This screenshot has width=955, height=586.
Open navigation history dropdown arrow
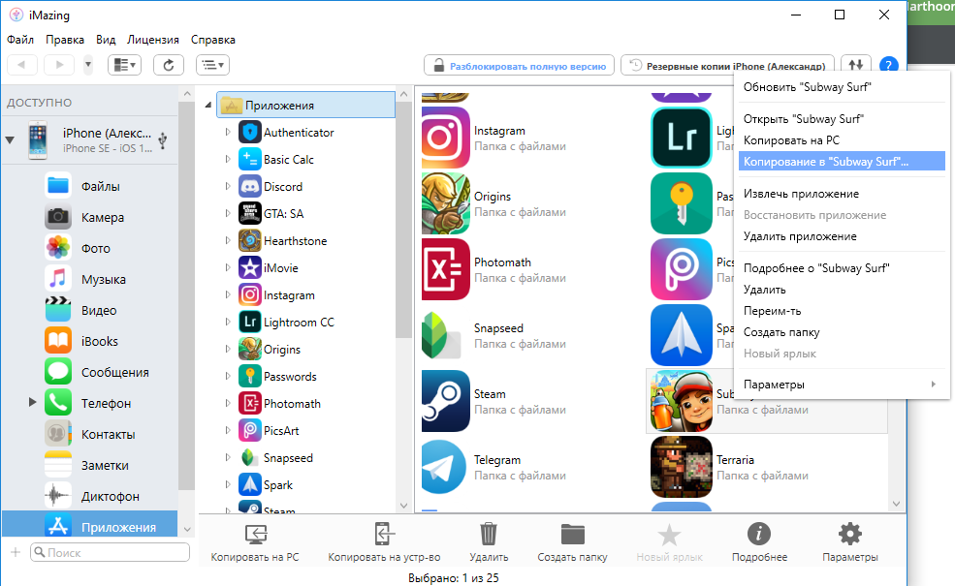point(88,65)
